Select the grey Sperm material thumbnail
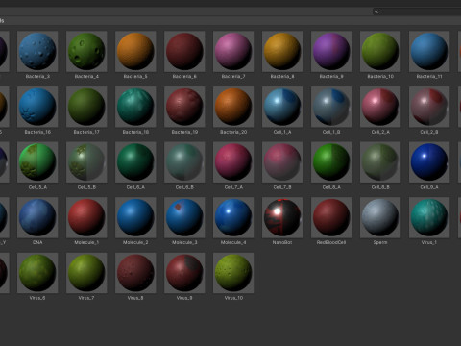The width and height of the screenshot is (461, 346). [x=380, y=217]
